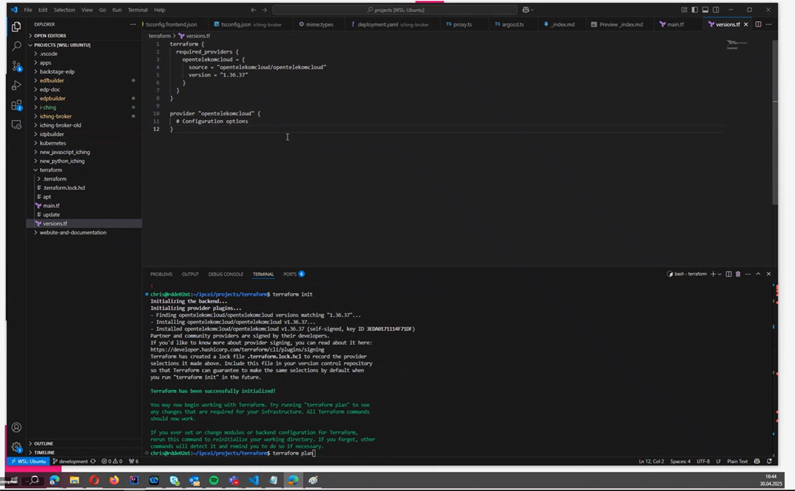Click the Explorer more actions ellipsis
795x491 pixels.
pyautogui.click(x=133, y=24)
